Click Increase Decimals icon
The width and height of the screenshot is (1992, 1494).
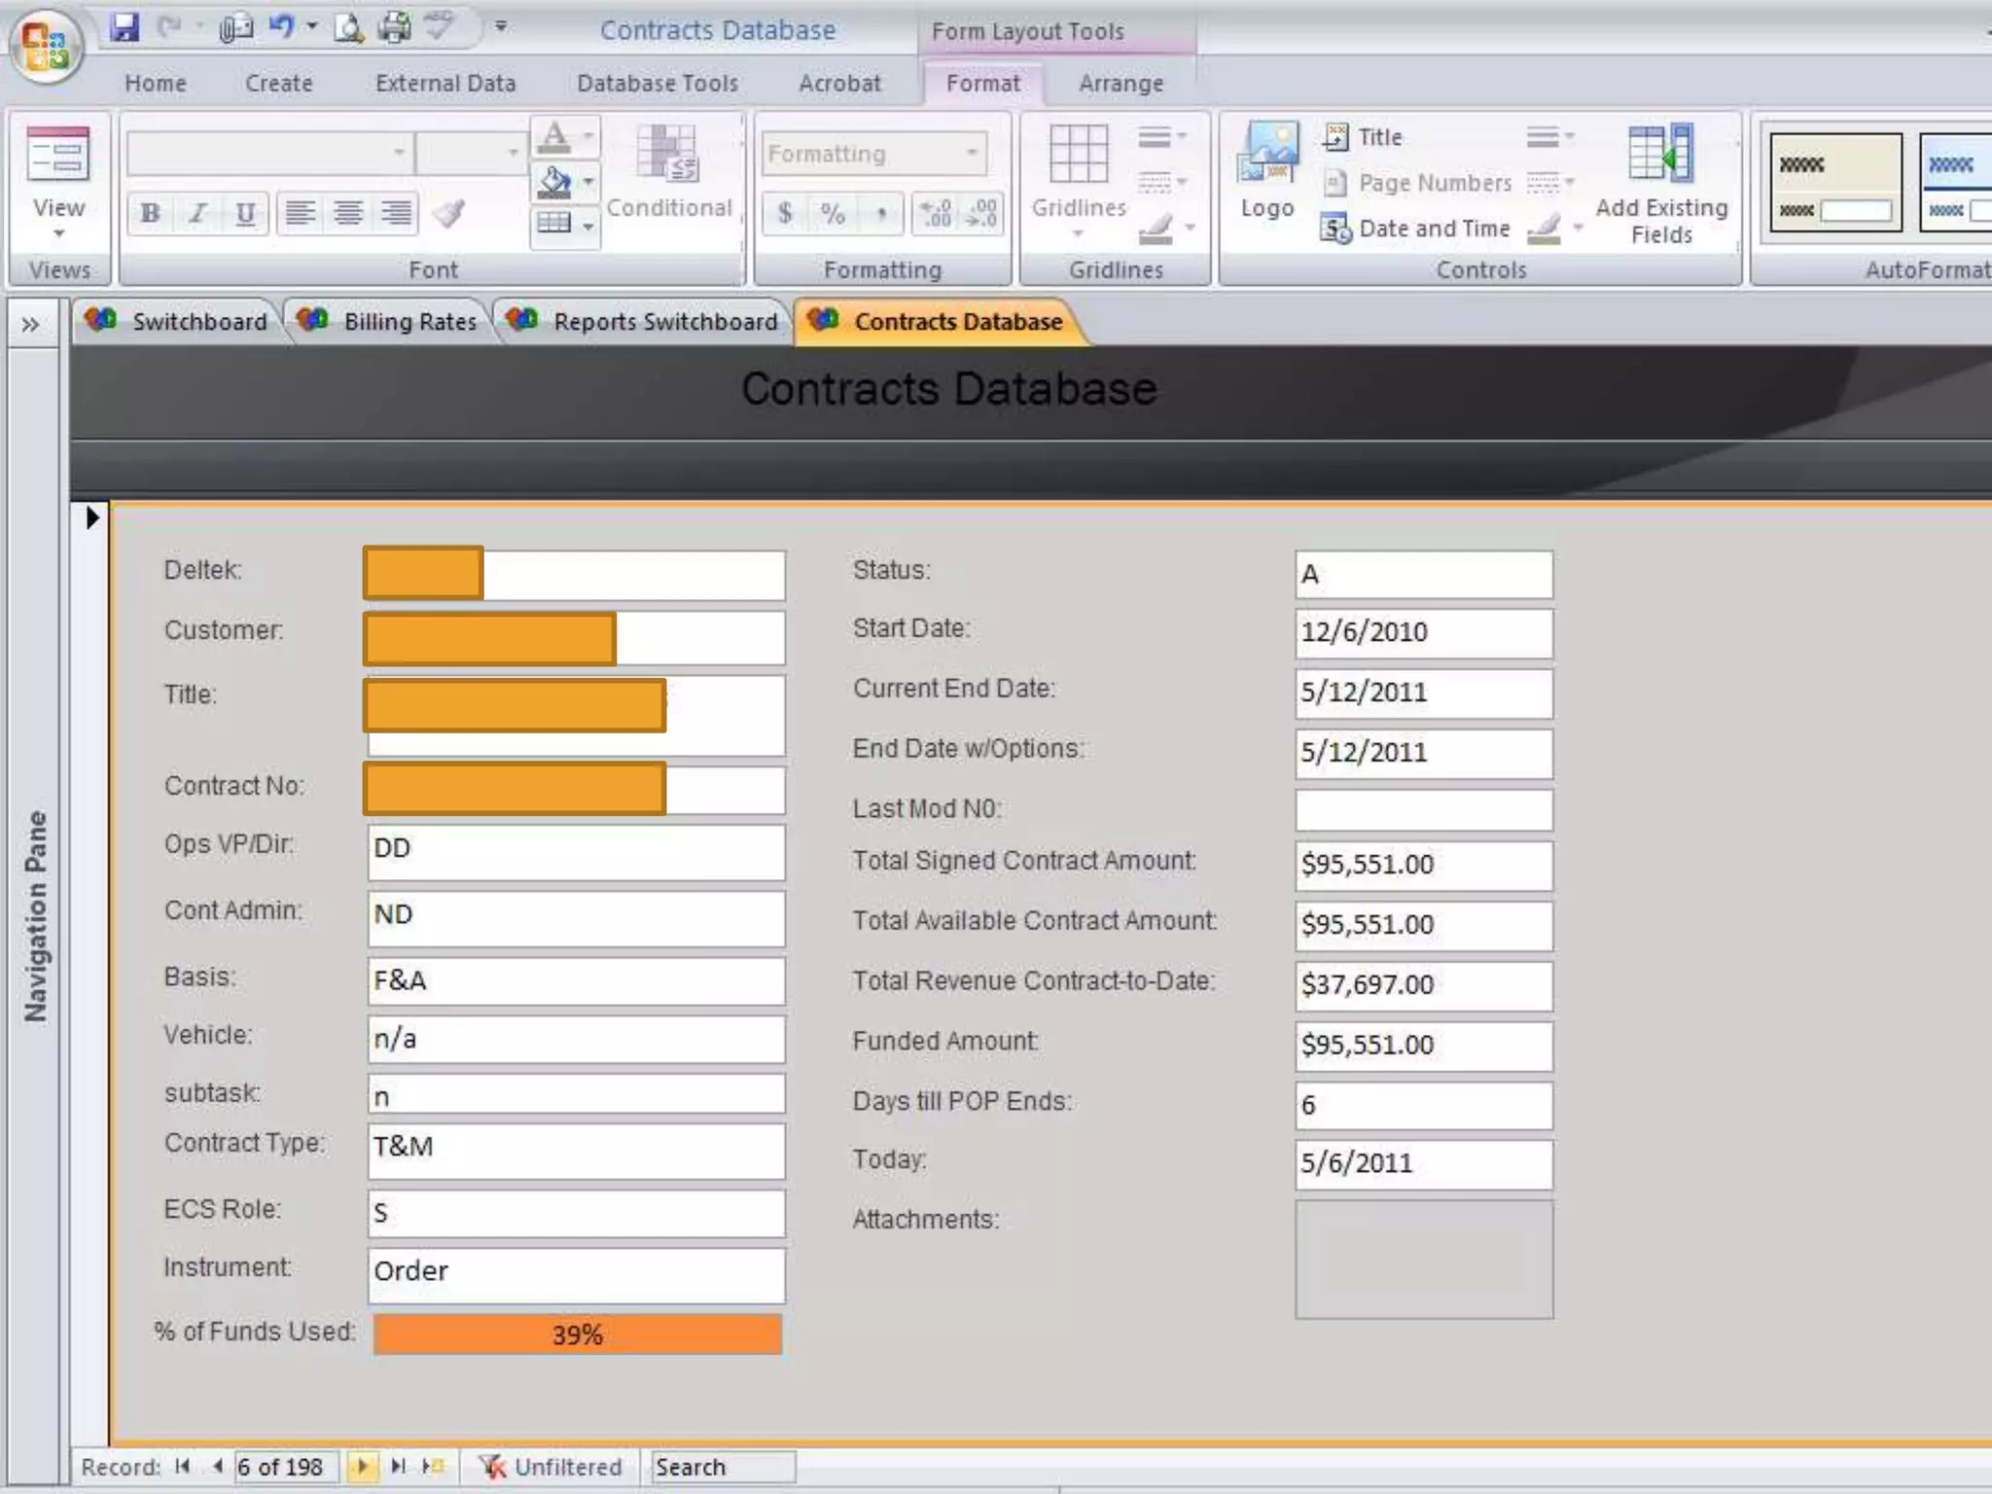[936, 213]
